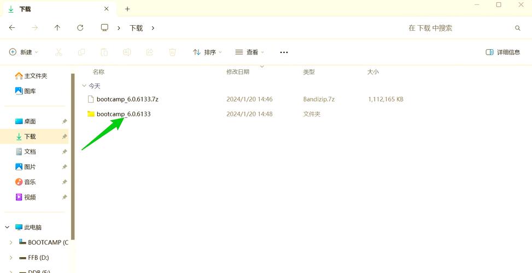The width and height of the screenshot is (532, 273).
Task: Go up one folder level
Action: tap(57, 28)
